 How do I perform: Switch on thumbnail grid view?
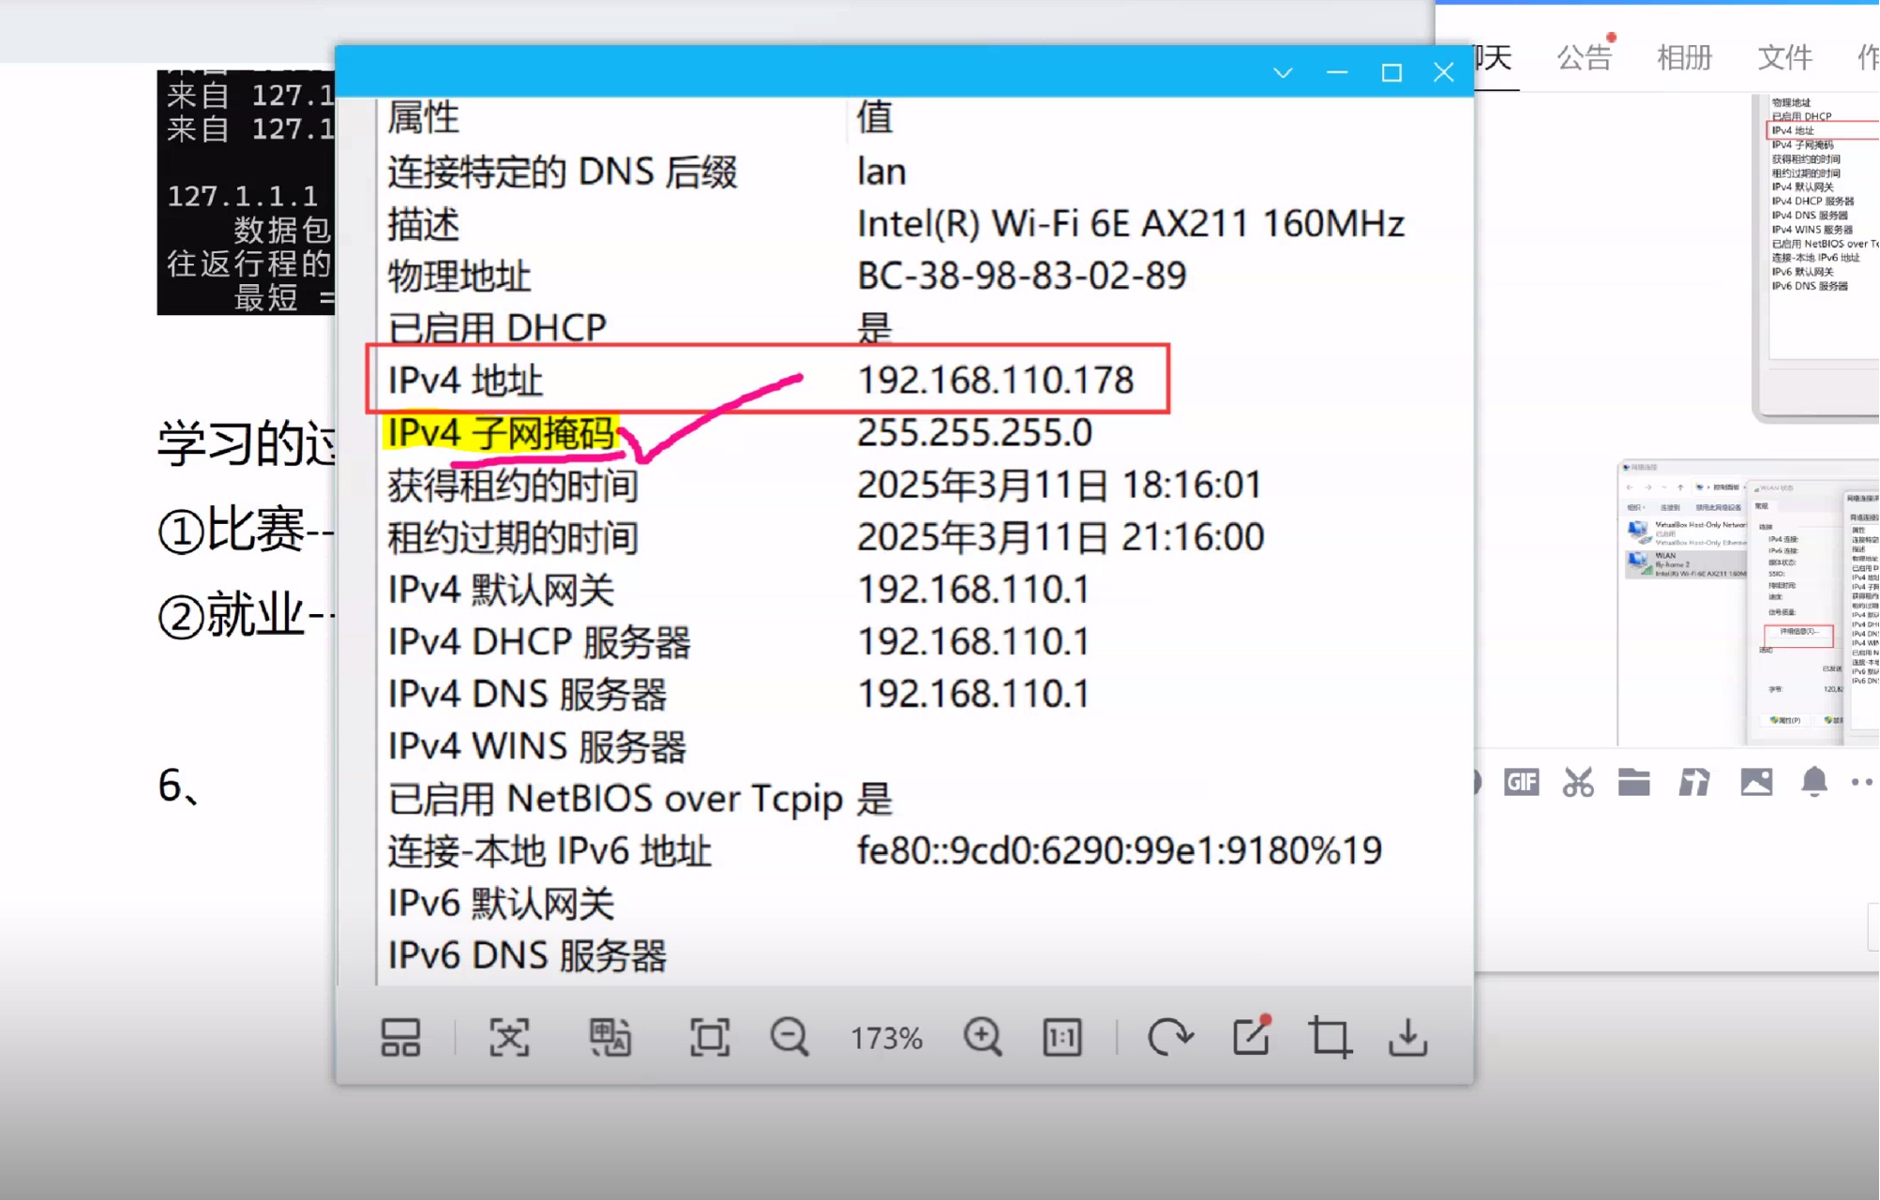[401, 1038]
